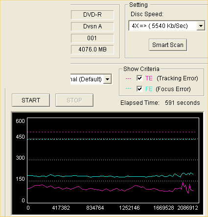Screen dimensions: 208x217
Task: Click the magenta dashed threshold line
Action: 112,132
